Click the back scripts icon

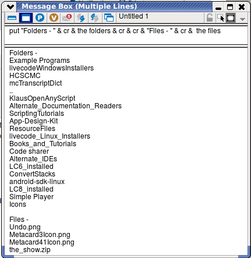tap(94, 18)
